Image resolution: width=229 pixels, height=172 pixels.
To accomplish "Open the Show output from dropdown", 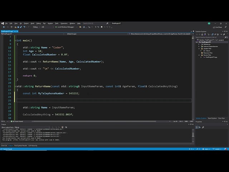I will [x=32, y=127].
